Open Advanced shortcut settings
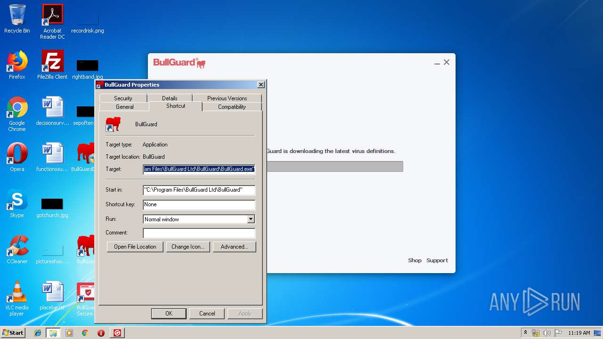The height and width of the screenshot is (339, 603). pos(234,247)
